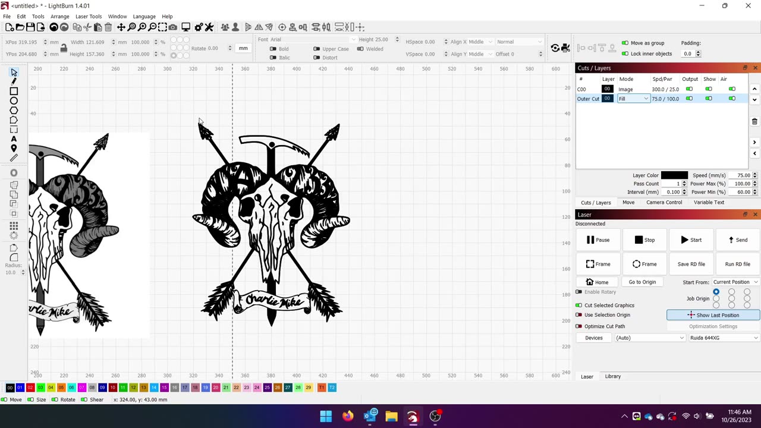Click the Delete trash toolbar icon

coord(108,27)
